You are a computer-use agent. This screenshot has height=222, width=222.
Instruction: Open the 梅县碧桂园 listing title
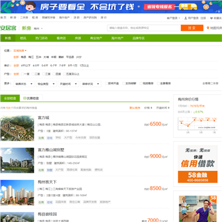[47, 214]
